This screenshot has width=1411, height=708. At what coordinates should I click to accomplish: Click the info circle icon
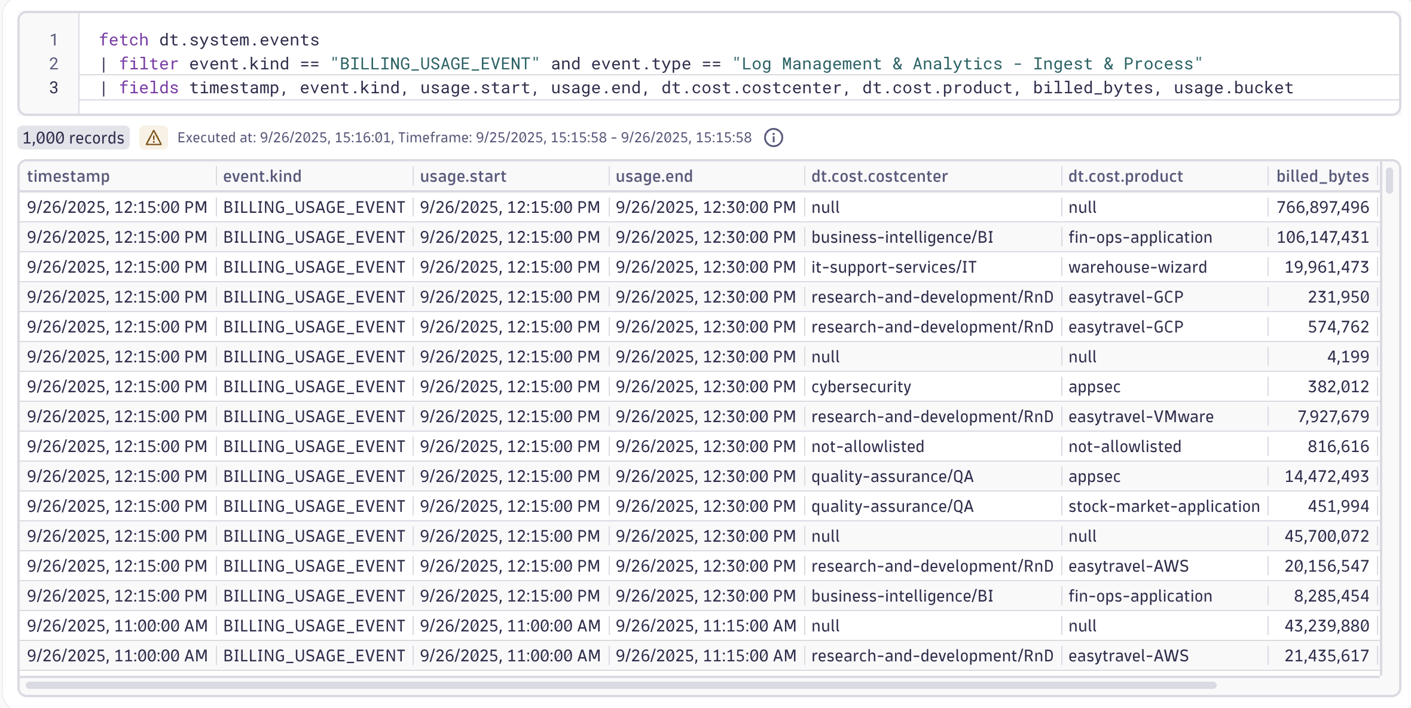773,138
